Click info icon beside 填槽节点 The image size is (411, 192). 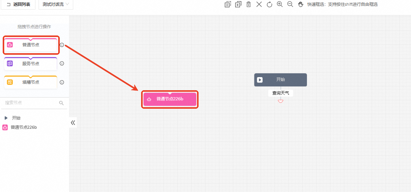pyautogui.click(x=62, y=82)
